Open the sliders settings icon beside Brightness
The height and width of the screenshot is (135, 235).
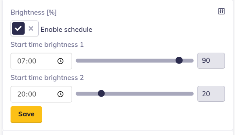point(221,12)
